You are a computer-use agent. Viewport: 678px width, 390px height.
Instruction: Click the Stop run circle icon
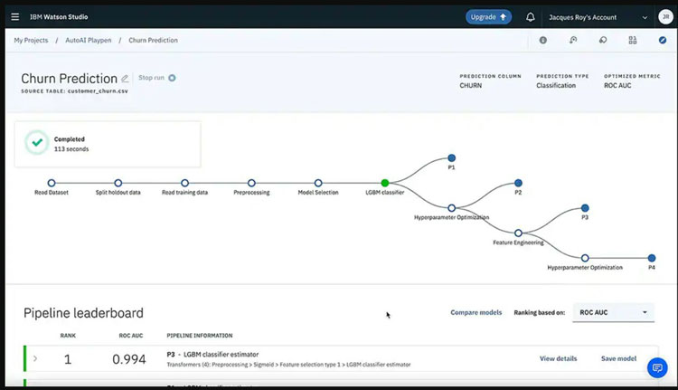pos(172,78)
